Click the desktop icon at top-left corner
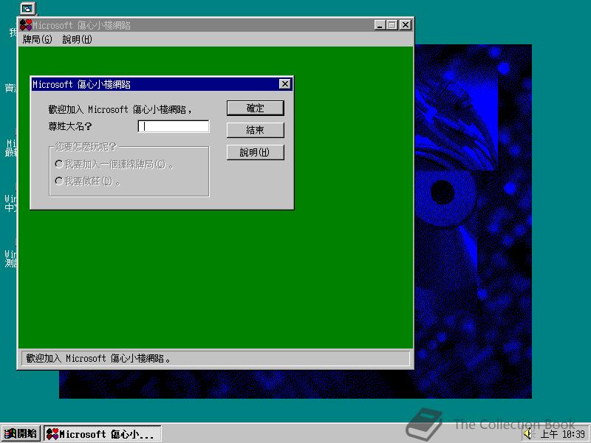 (x=27, y=8)
